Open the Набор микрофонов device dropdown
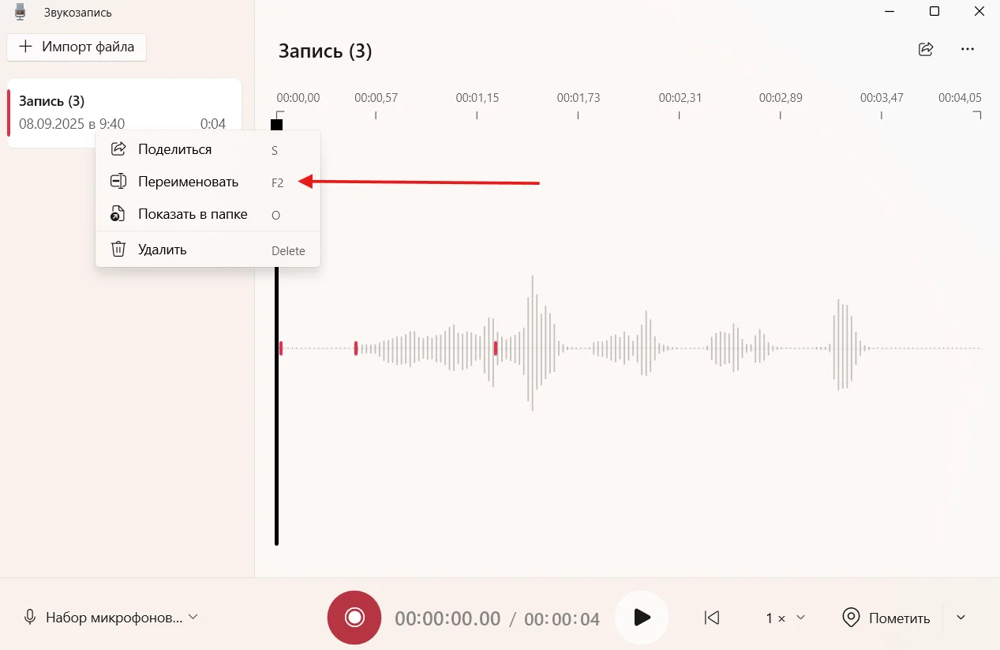This screenshot has width=1000, height=650. [x=110, y=618]
